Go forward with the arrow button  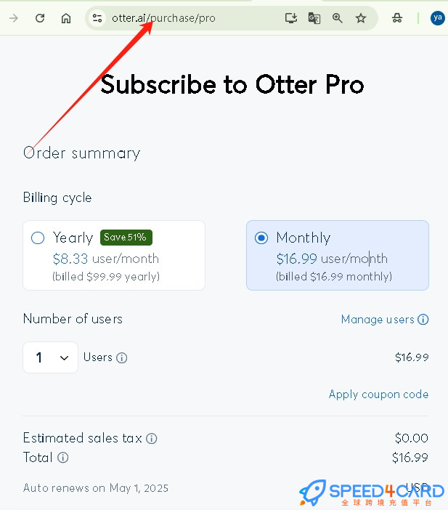(14, 18)
